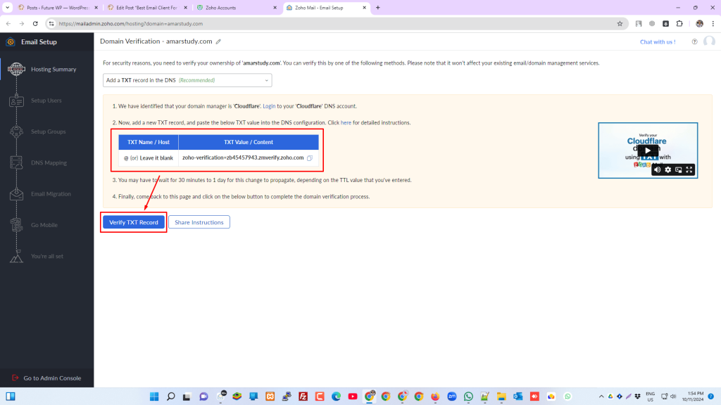Click the Cloudflare Login link

(269, 106)
